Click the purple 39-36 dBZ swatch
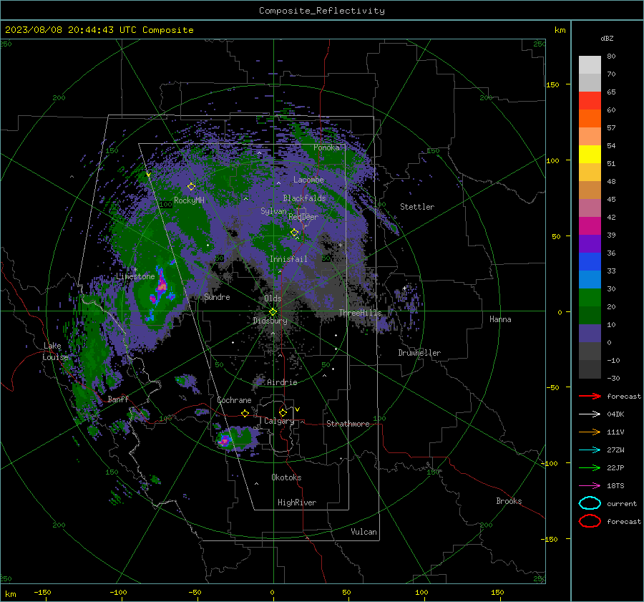This screenshot has height=602, width=644. coord(590,243)
